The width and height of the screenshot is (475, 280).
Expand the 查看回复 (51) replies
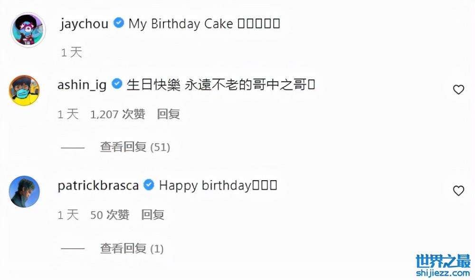tap(135, 147)
